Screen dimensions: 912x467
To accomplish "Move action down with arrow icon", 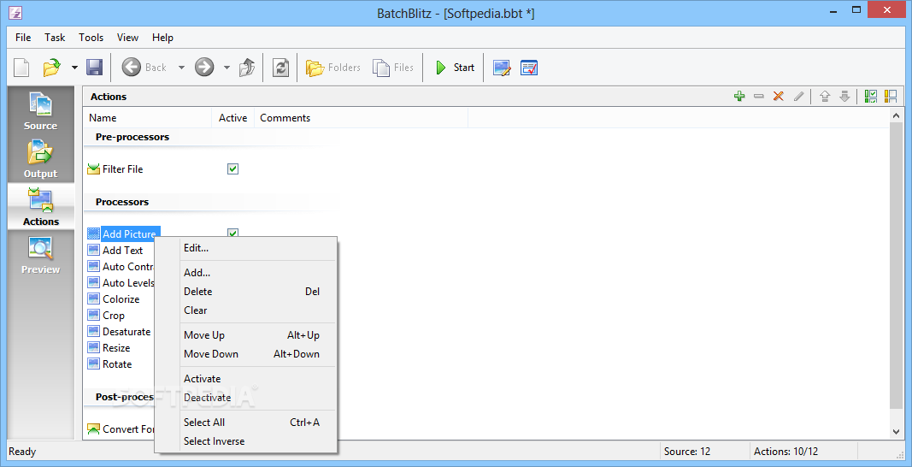I will point(844,97).
